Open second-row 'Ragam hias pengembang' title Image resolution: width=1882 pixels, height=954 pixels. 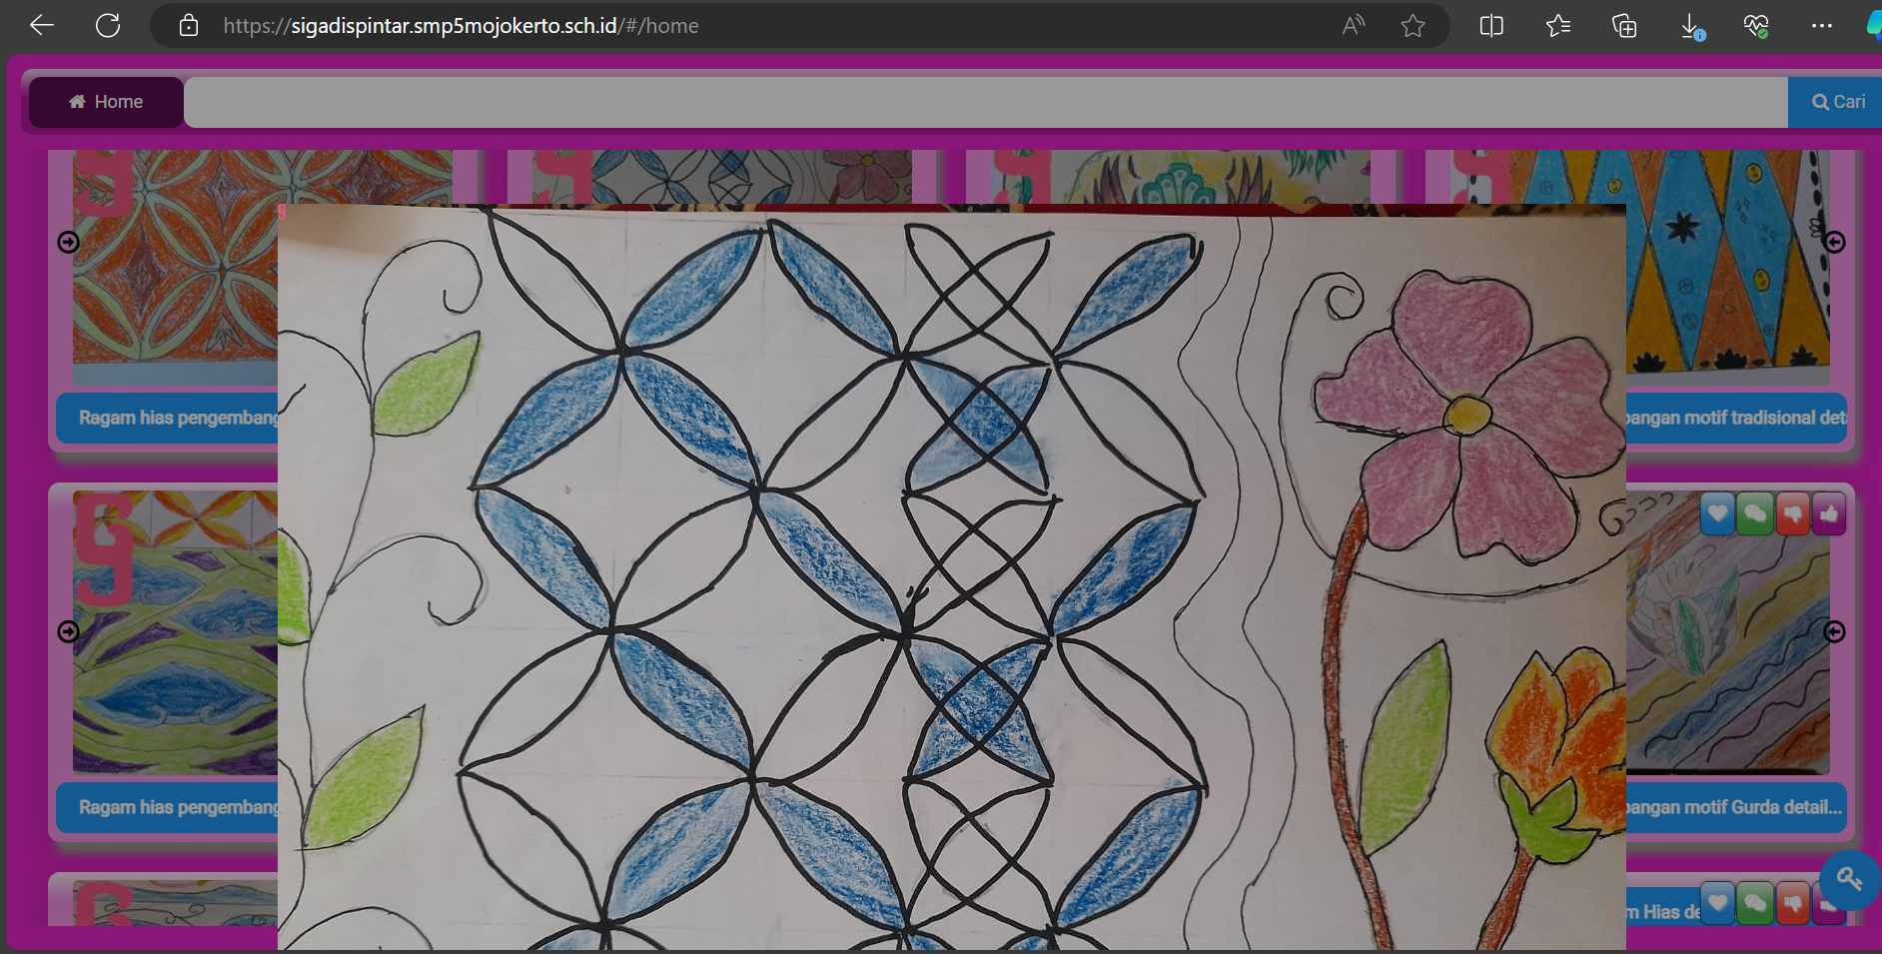coord(167,807)
